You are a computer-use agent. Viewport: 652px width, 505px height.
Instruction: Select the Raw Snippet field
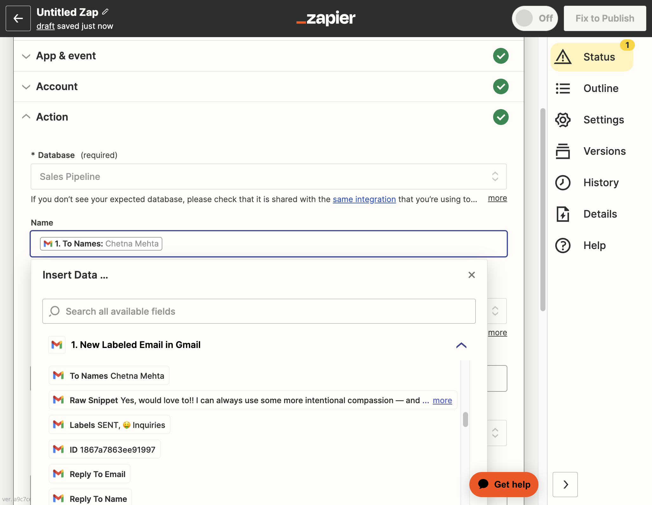253,400
